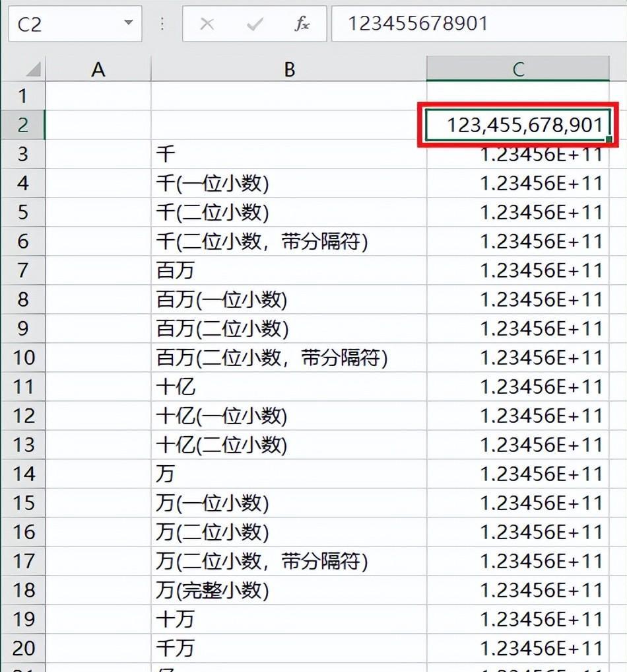
Task: Select row 5 header
Action: click(22, 212)
